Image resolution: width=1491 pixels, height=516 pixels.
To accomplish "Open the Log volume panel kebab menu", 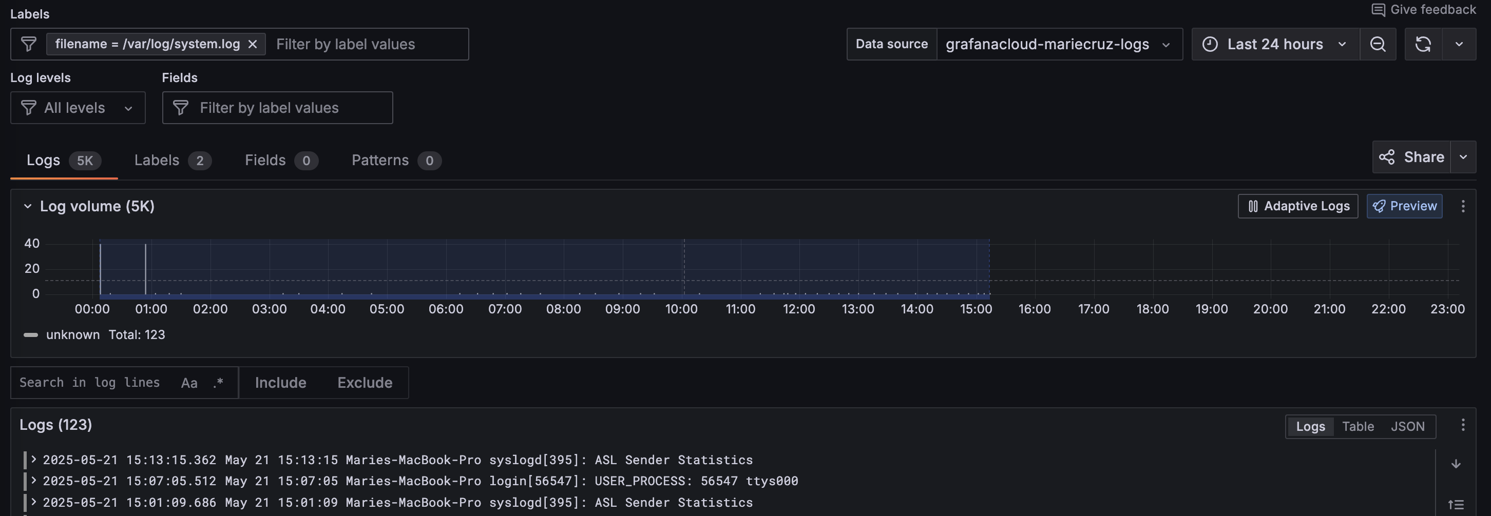I will click(x=1463, y=206).
